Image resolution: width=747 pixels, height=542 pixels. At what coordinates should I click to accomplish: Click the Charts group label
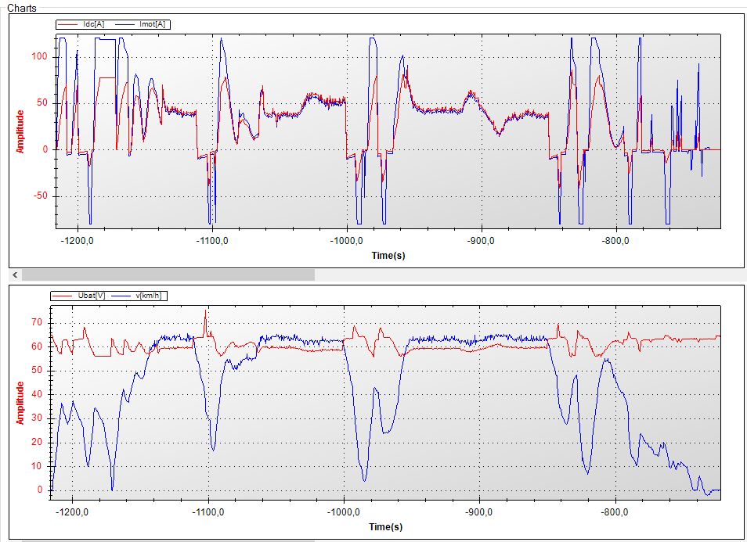22,8
